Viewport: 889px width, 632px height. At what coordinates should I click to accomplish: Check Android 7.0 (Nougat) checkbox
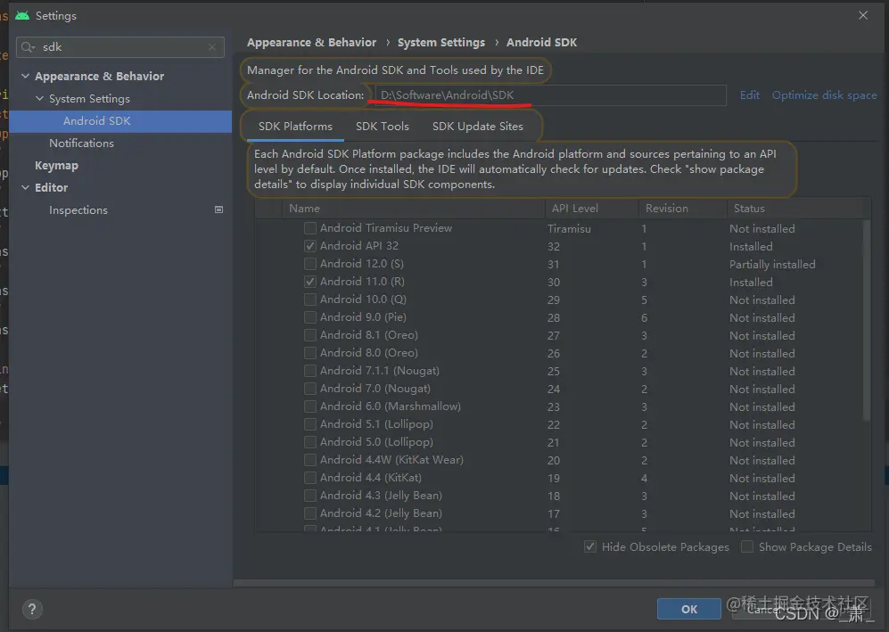310,389
